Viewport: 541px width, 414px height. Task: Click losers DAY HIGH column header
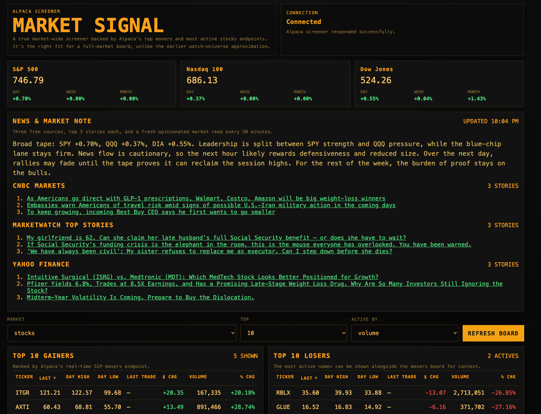tap(336, 377)
